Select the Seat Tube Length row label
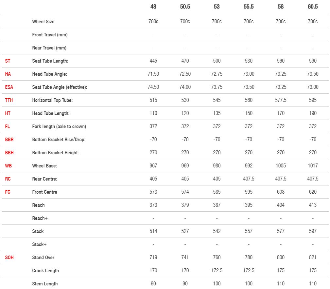Viewport: 330px width, 289px height. [50, 61]
